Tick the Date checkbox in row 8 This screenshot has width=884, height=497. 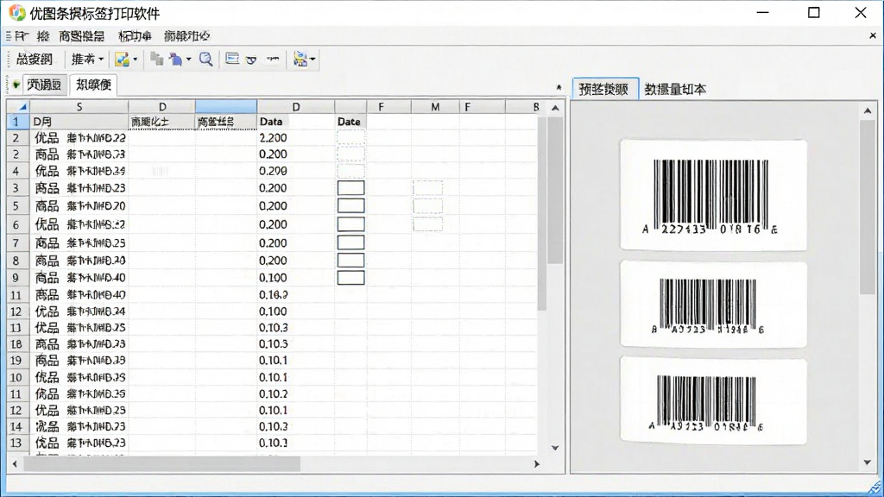pos(350,261)
